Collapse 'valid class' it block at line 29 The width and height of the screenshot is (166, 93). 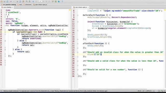(x=78, y=61)
